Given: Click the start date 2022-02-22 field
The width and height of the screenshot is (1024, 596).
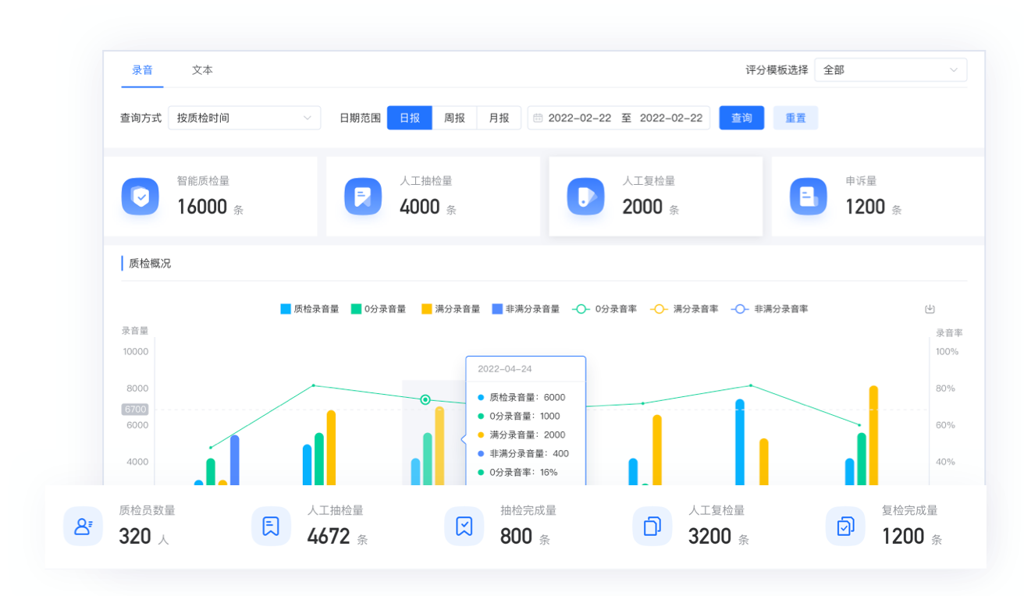Looking at the screenshot, I should pos(580,119).
